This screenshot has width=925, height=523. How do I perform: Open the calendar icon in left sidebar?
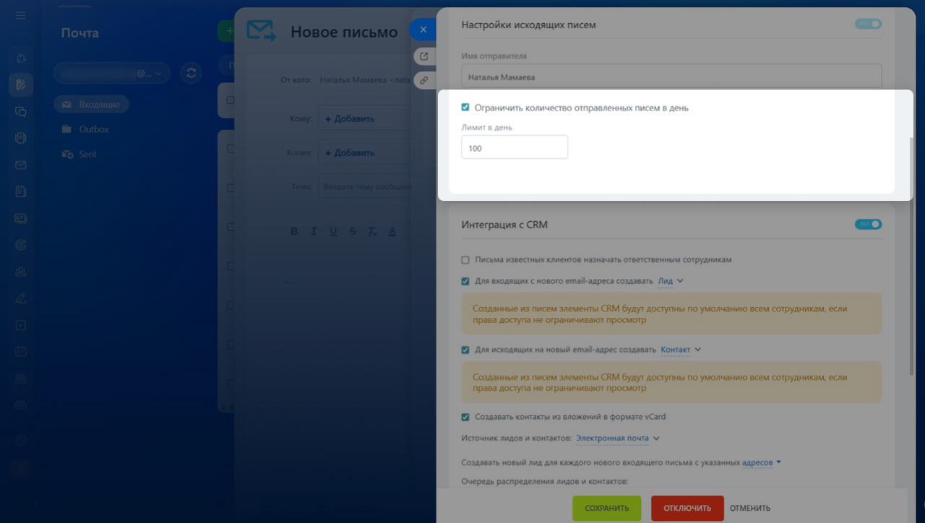[x=21, y=351]
